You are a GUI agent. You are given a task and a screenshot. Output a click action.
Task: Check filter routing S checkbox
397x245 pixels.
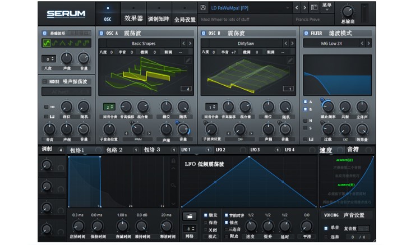[x=306, y=128]
